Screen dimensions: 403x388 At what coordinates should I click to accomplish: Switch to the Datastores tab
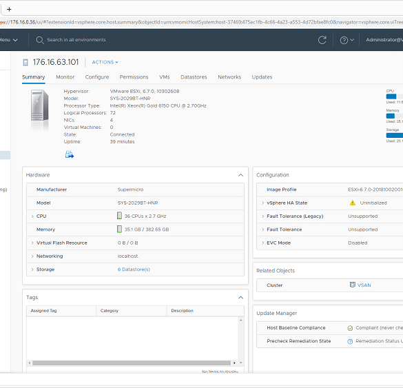tap(194, 77)
